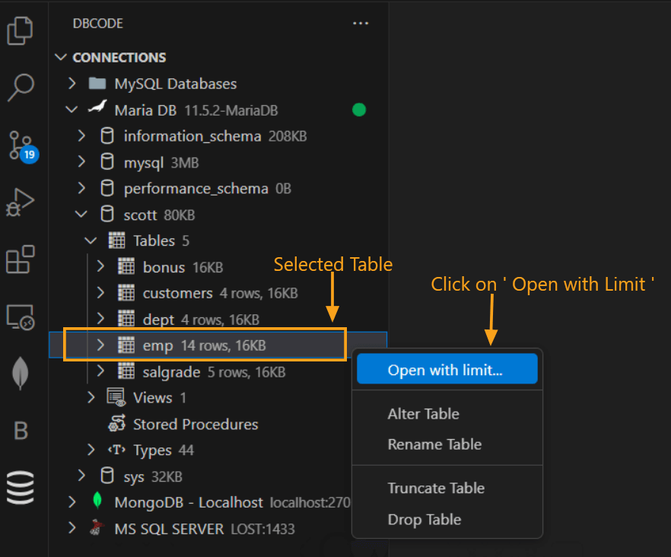Image resolution: width=671 pixels, height=557 pixels.
Task: Open the Extensions view icon
Action: pyautogui.click(x=20, y=259)
